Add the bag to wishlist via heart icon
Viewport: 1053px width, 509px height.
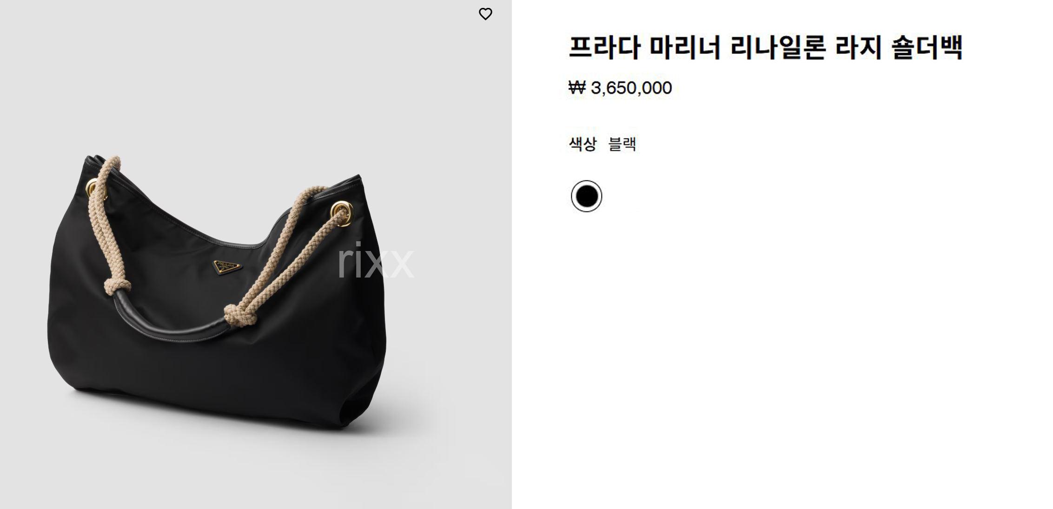[x=485, y=14]
